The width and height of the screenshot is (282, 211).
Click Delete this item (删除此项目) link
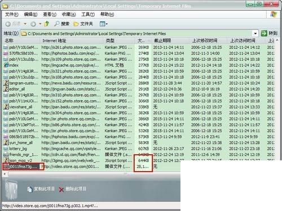[x=76, y=188]
